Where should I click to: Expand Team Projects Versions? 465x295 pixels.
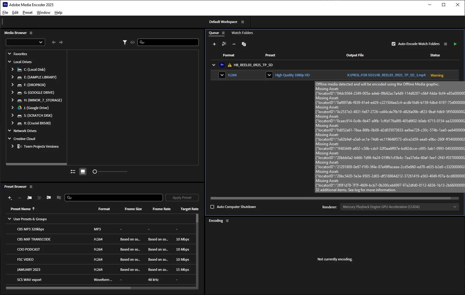pyautogui.click(x=13, y=146)
